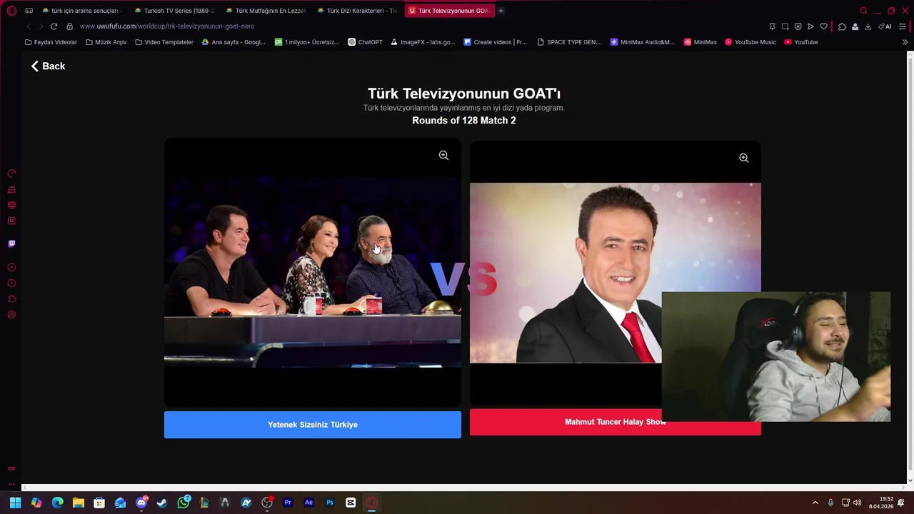Click the Windows Start button
Image resolution: width=914 pixels, height=514 pixels.
(x=15, y=503)
